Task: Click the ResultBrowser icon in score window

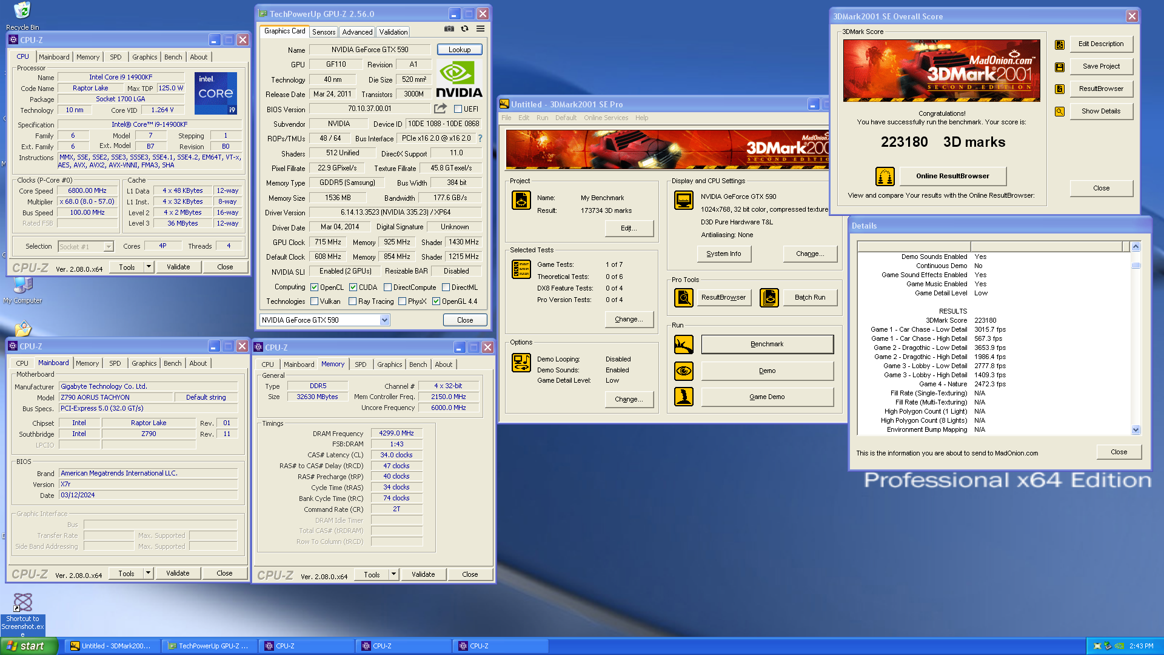Action: [1060, 89]
